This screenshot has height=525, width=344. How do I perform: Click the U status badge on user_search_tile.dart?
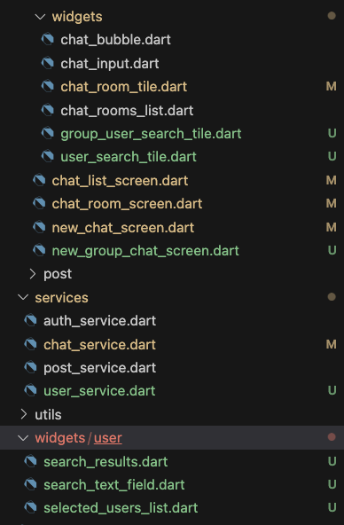[x=332, y=156]
